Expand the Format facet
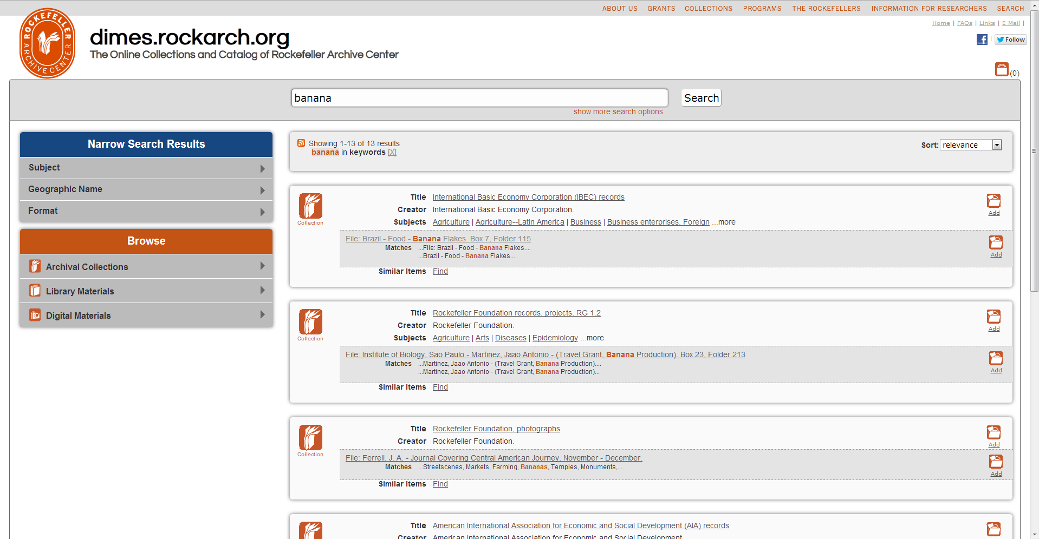 point(146,211)
